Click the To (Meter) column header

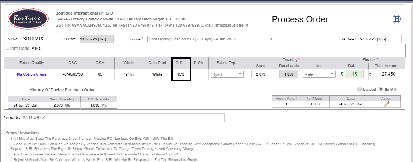click(315, 99)
